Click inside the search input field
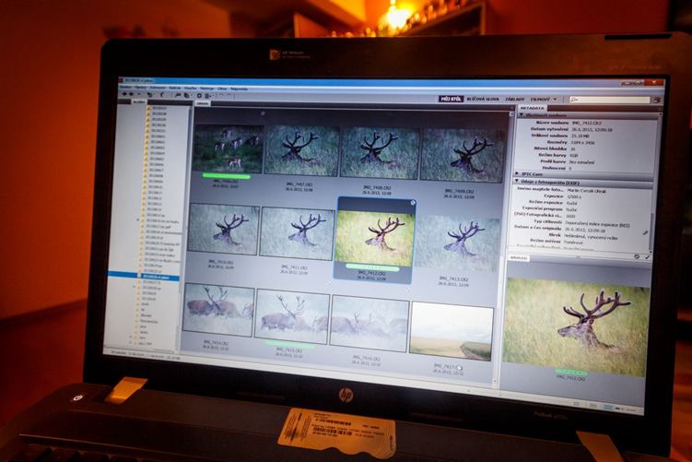The height and width of the screenshot is (462, 692). point(610,100)
